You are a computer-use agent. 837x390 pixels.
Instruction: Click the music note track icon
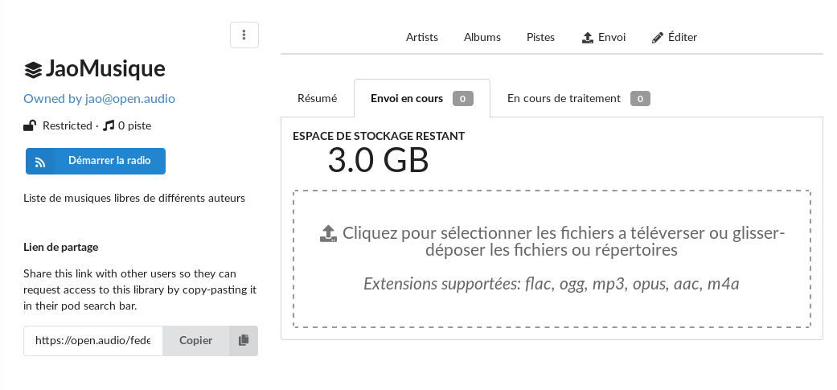[109, 126]
